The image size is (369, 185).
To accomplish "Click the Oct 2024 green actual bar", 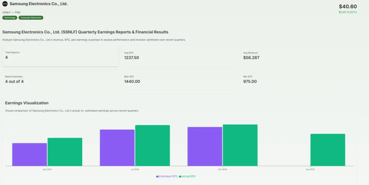I will (x=240, y=145).
